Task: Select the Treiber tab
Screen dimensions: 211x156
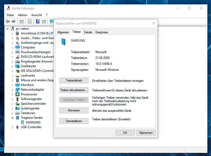Action: pos(77,32)
